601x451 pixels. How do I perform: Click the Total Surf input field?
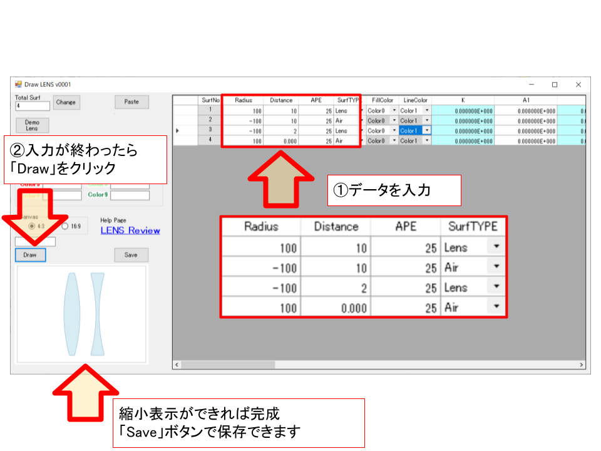33,106
